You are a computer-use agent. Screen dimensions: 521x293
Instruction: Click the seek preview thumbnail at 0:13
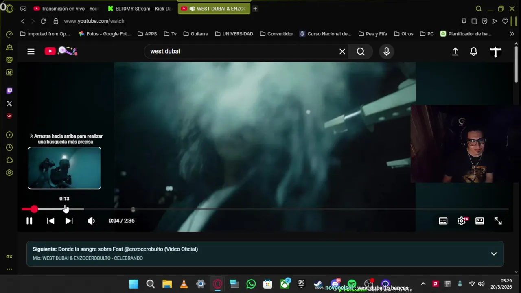click(x=64, y=168)
